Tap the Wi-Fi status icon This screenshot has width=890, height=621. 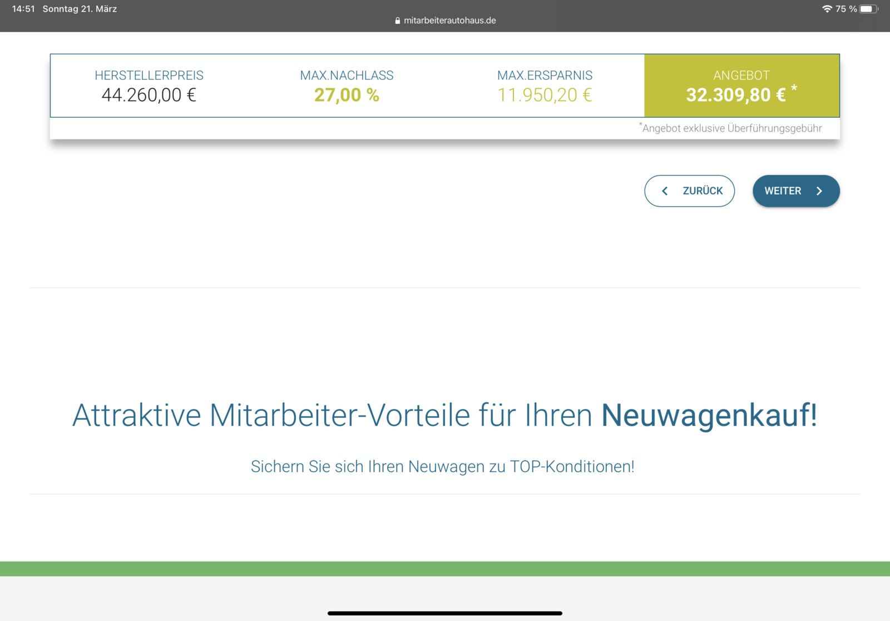point(827,9)
